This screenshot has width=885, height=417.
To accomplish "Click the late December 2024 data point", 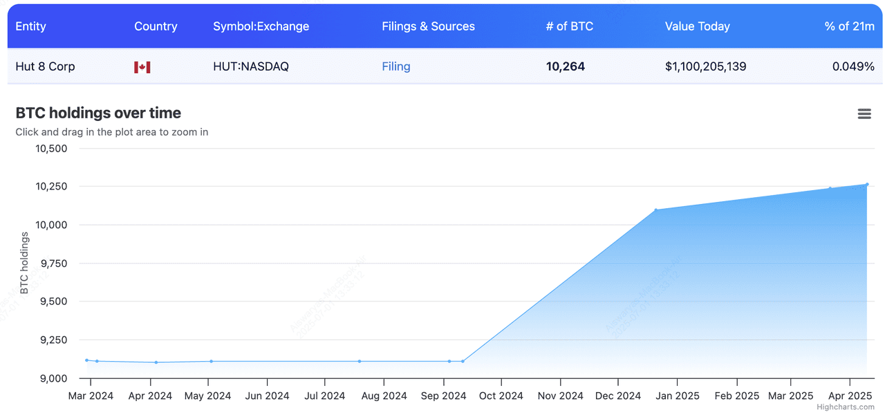I will pyautogui.click(x=655, y=210).
